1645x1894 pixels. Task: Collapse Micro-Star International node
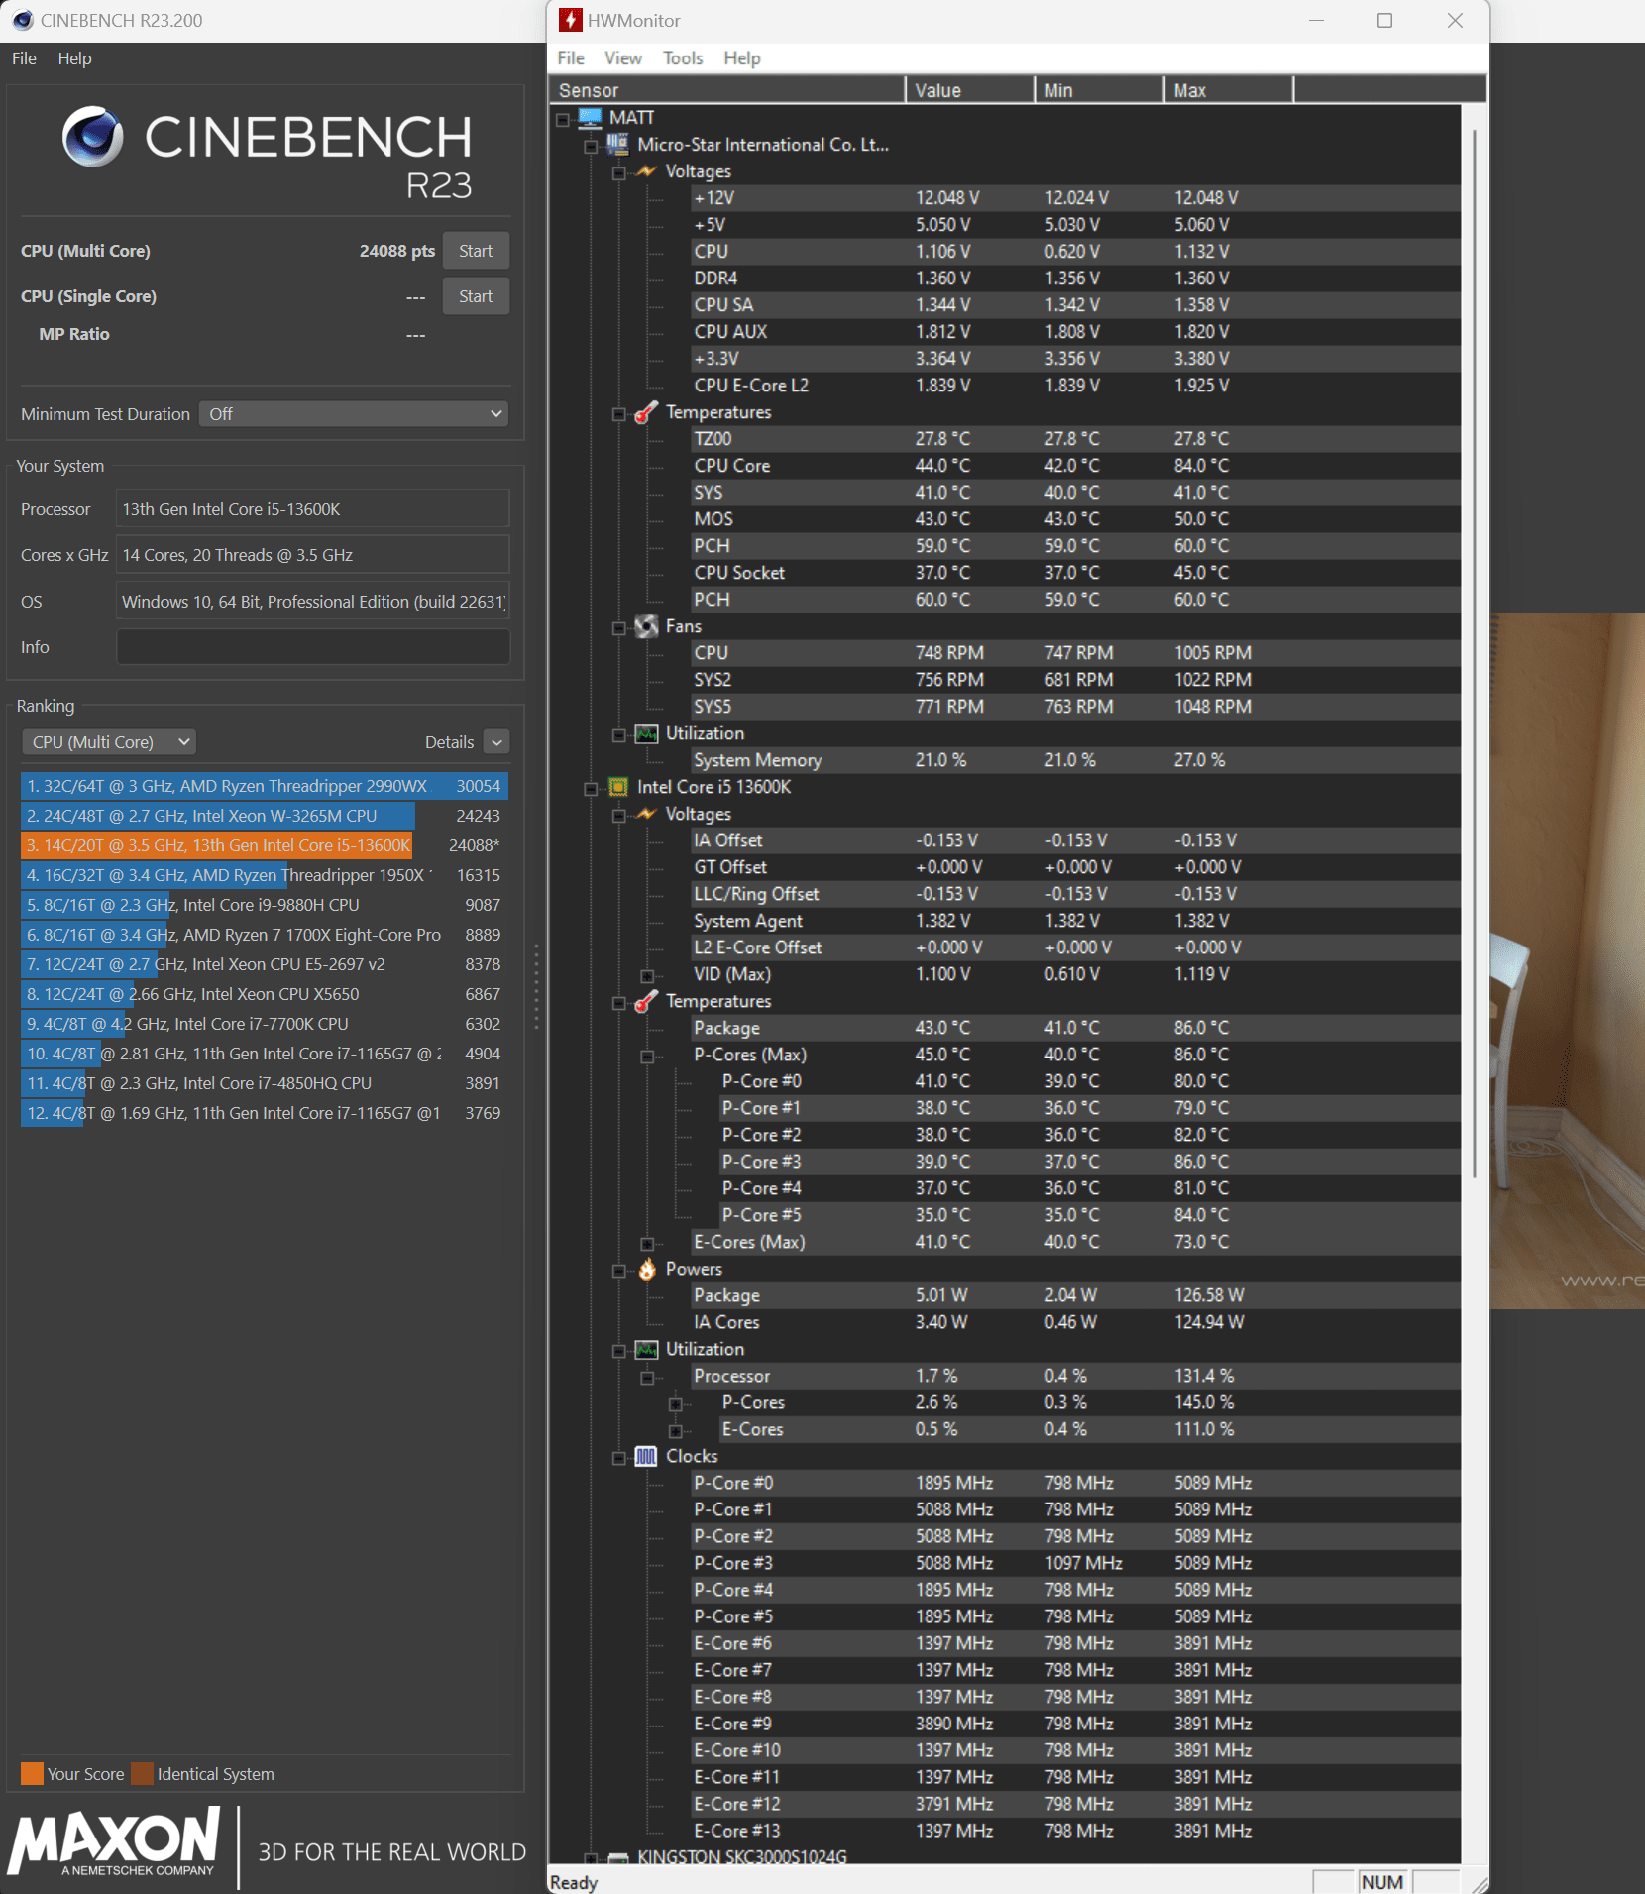(x=591, y=146)
